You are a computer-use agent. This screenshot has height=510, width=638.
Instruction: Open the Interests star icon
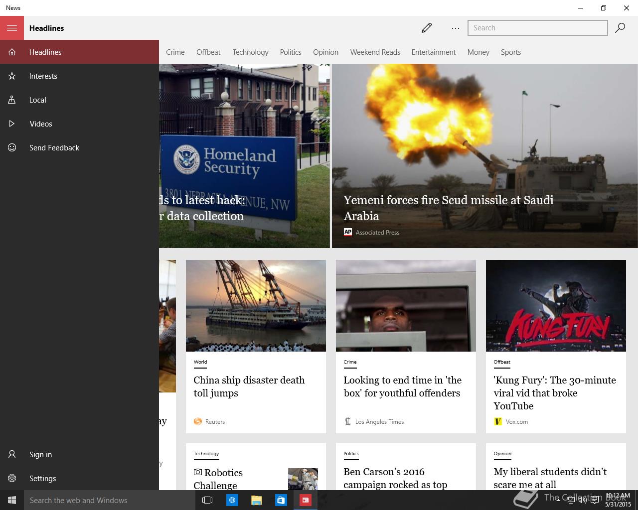(x=12, y=76)
